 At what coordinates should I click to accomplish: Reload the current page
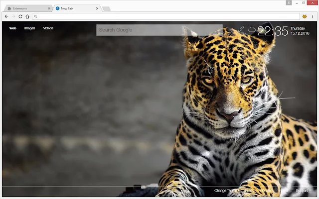tap(20, 16)
